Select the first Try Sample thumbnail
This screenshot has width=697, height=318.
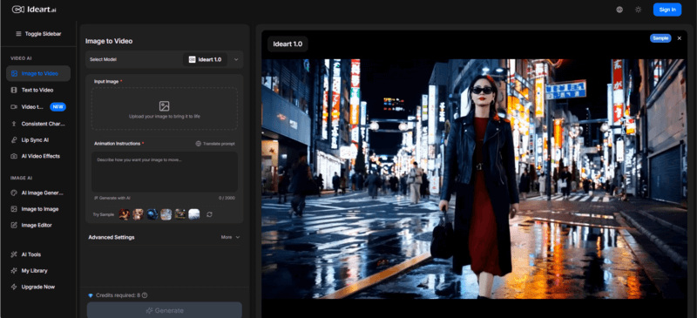pos(125,214)
